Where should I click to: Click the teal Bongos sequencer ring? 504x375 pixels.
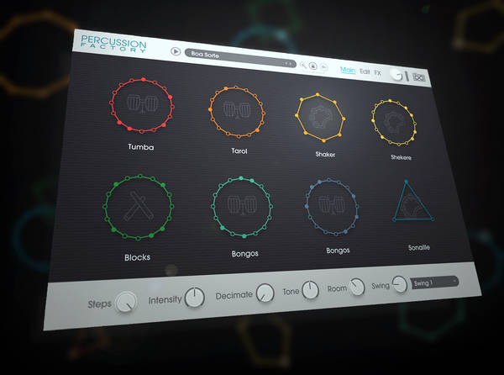(x=242, y=208)
